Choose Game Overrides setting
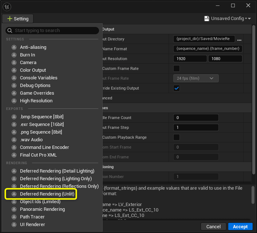This screenshot has height=233, width=257. click(x=37, y=93)
